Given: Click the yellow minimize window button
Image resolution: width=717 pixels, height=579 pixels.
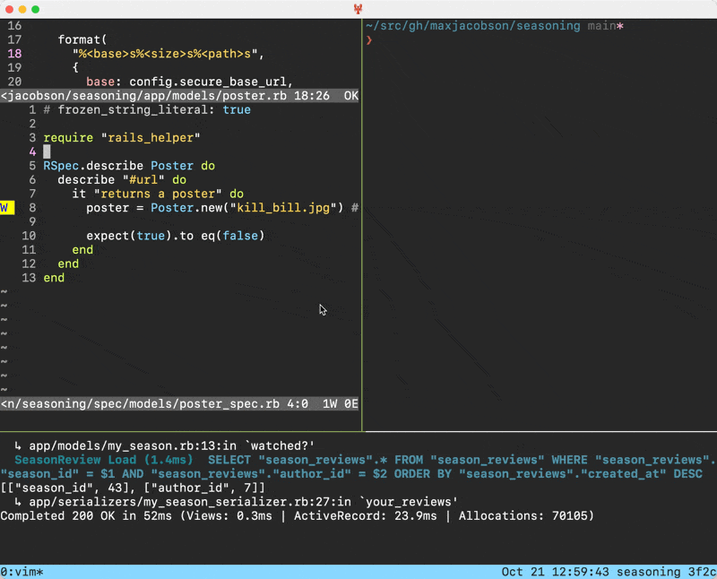Looking at the screenshot, I should pos(22,9).
